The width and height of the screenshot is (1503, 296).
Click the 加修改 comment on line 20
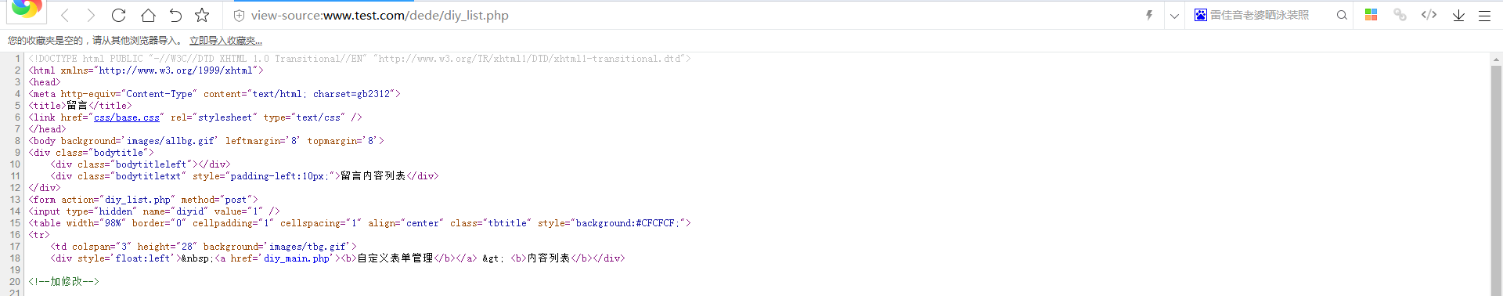tap(64, 282)
